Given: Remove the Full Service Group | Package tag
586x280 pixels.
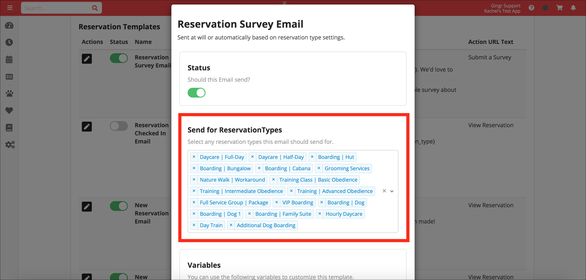Looking at the screenshot, I should coord(194,203).
